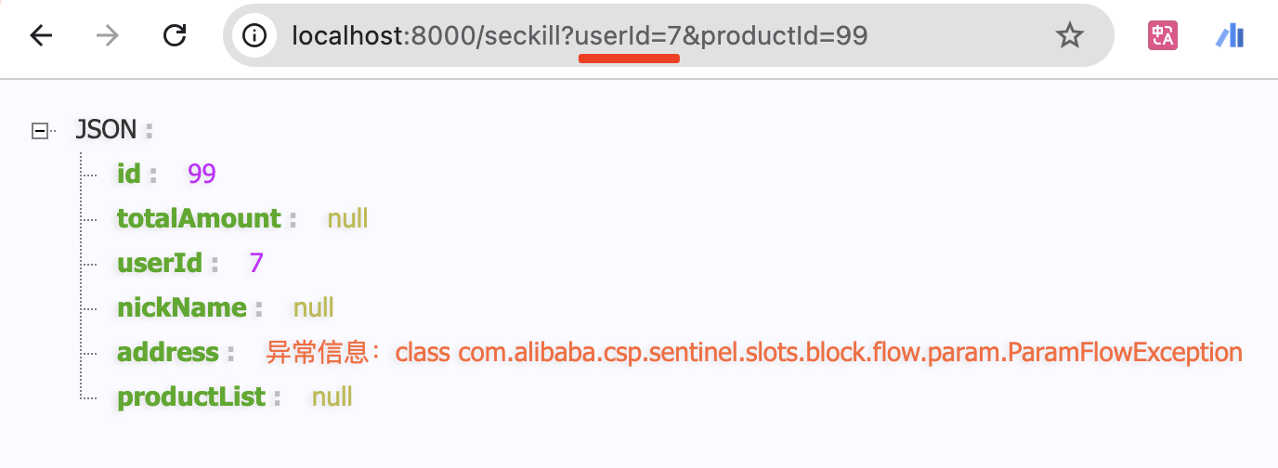This screenshot has width=1278, height=468.
Task: Open the blue bars extension icon
Action: click(x=1230, y=35)
